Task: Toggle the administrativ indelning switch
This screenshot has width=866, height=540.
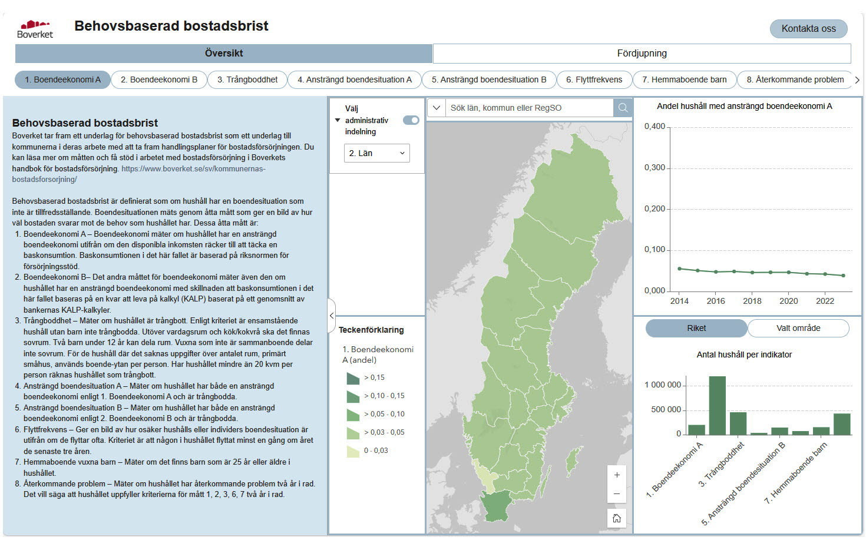Action: [x=411, y=120]
